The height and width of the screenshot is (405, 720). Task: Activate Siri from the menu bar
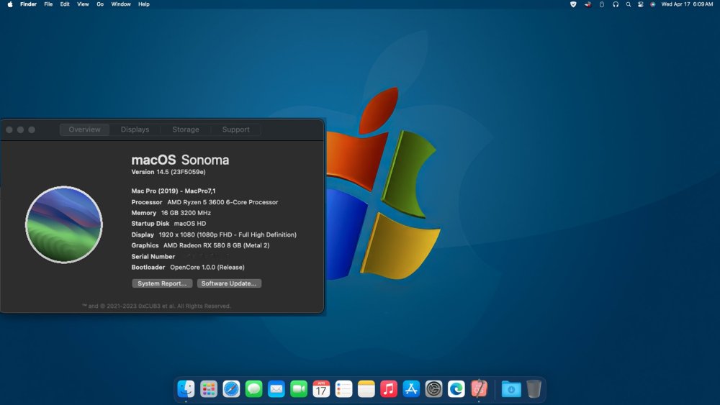[652, 4]
